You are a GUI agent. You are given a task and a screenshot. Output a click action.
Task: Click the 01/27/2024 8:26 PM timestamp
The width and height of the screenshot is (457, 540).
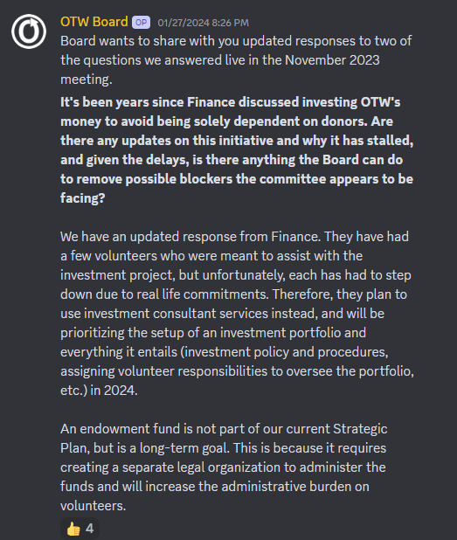point(204,23)
